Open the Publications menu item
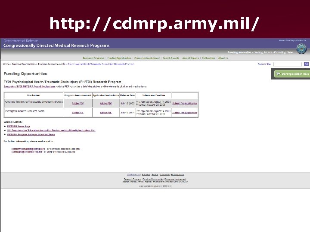This screenshot has width=310, height=232. click(x=208, y=58)
